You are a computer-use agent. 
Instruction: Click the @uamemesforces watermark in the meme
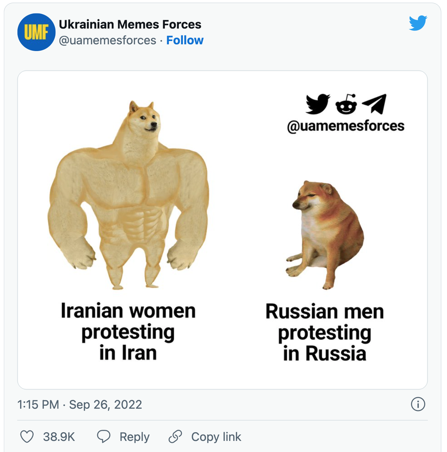pyautogui.click(x=346, y=126)
